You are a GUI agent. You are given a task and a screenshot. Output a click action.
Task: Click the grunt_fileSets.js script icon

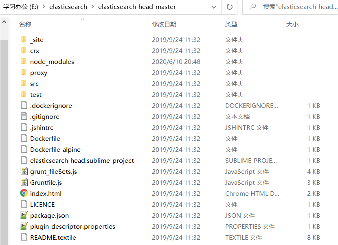(24, 171)
